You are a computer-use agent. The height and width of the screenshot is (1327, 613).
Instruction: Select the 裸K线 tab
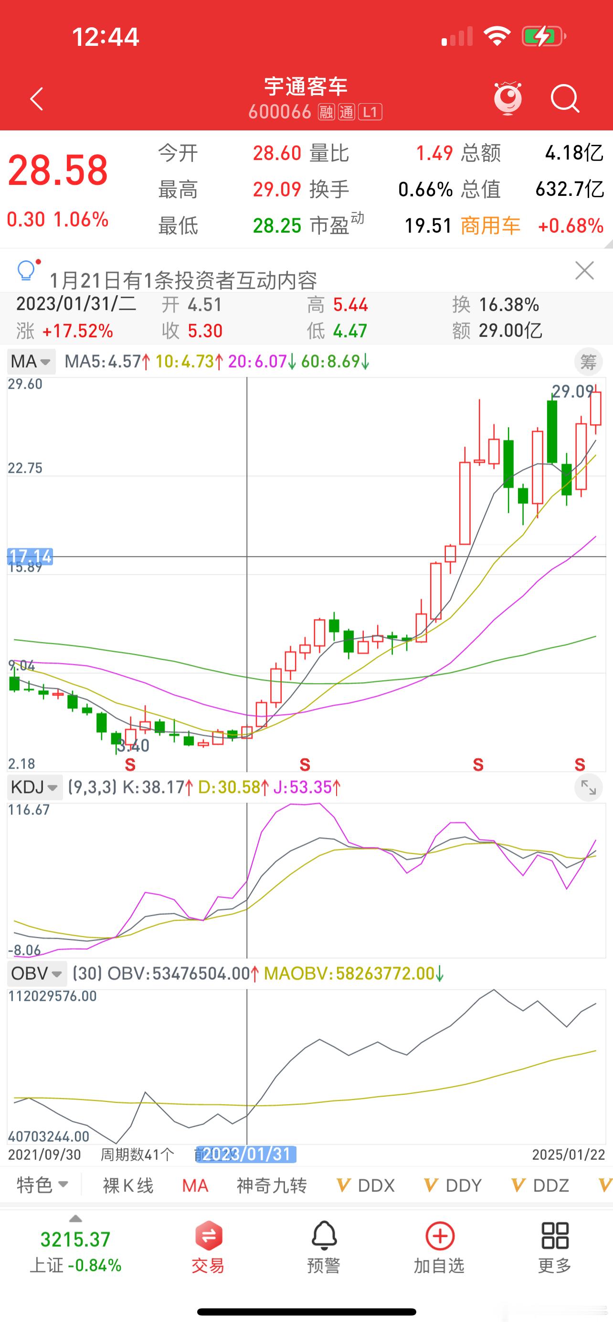128,1185
